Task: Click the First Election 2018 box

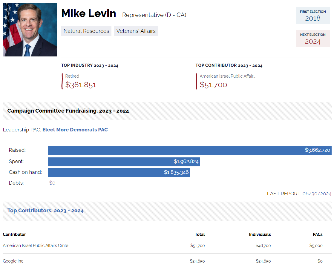Action: click(313, 16)
